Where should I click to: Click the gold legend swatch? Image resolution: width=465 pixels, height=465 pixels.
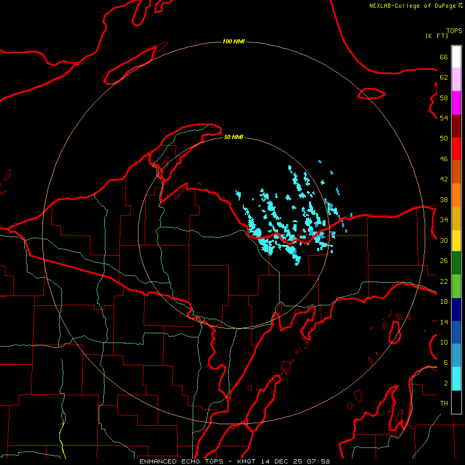(456, 219)
